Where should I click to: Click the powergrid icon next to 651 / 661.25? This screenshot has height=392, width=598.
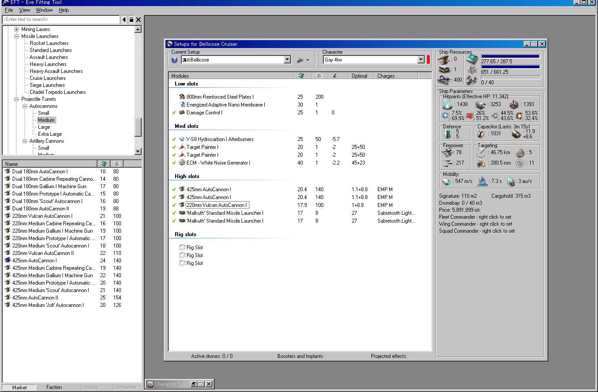coord(472,70)
